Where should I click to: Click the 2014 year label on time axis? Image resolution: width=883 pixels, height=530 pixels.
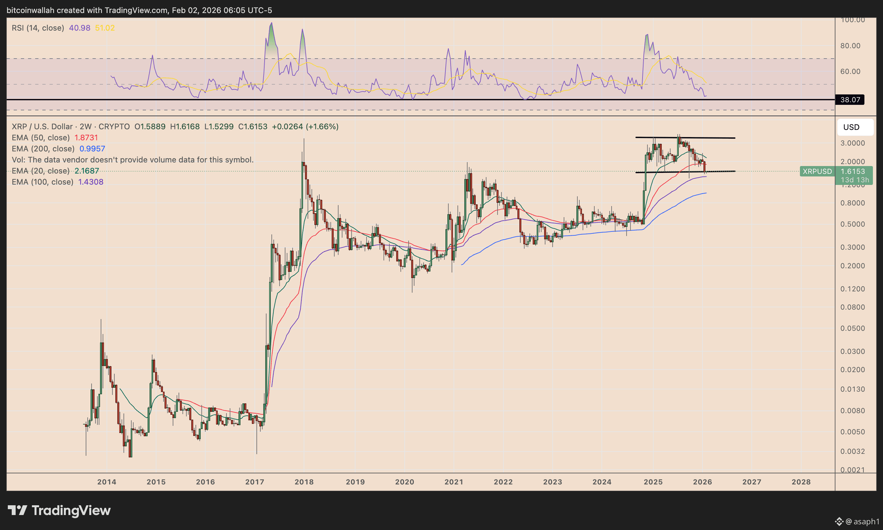107,482
